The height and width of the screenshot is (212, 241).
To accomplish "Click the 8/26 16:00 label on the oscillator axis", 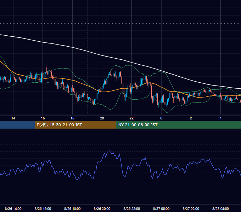I will [x=43, y=208].
